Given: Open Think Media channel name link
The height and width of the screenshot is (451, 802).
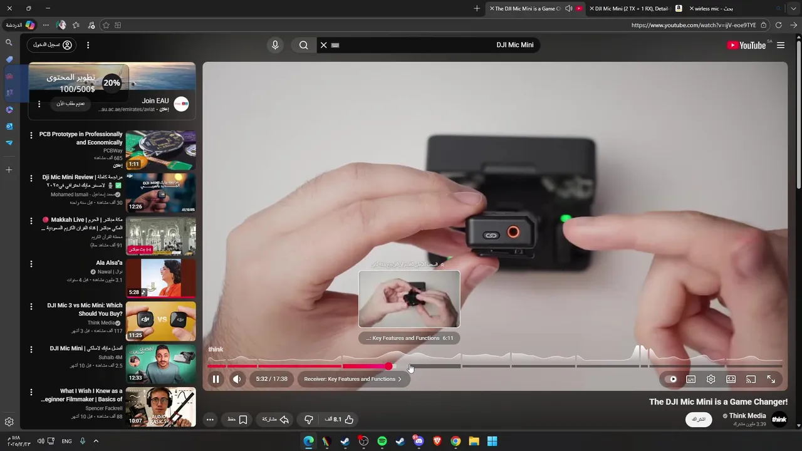Looking at the screenshot, I should click(x=747, y=416).
